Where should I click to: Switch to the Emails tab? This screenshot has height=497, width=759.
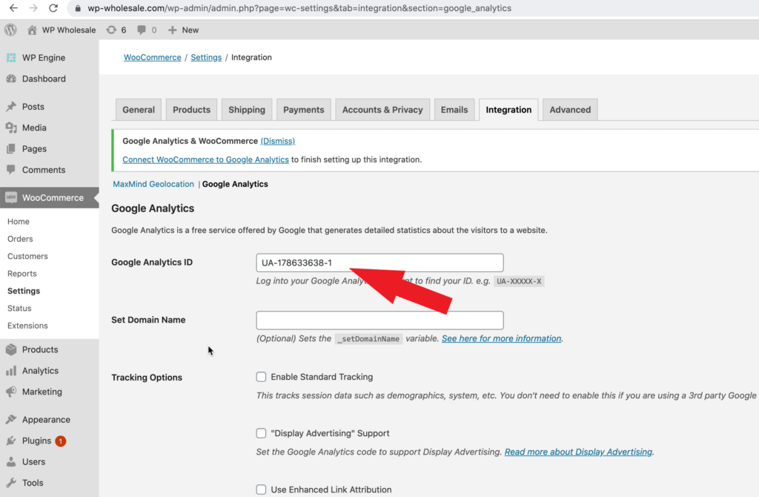point(454,110)
